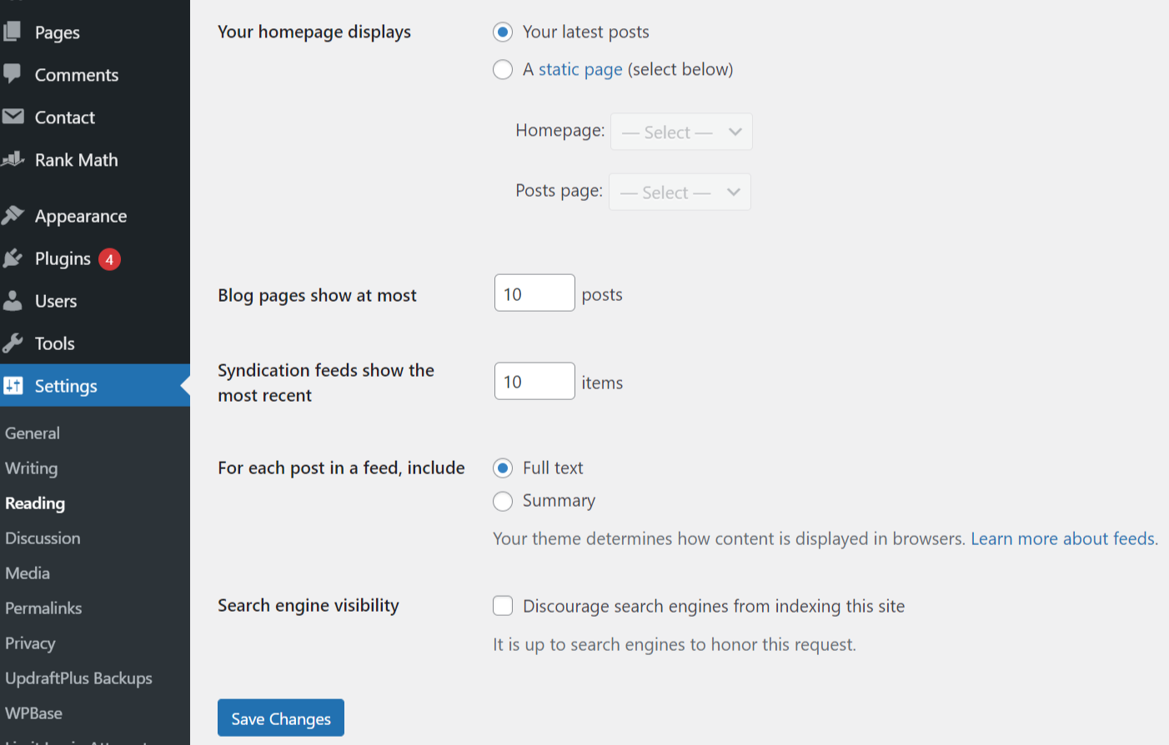Choose A static page option
Image resolution: width=1169 pixels, height=745 pixels.
[x=502, y=69]
